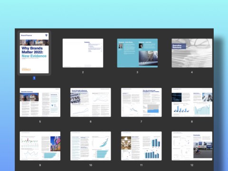
Task: Click page number label 3
Action: [137, 72]
